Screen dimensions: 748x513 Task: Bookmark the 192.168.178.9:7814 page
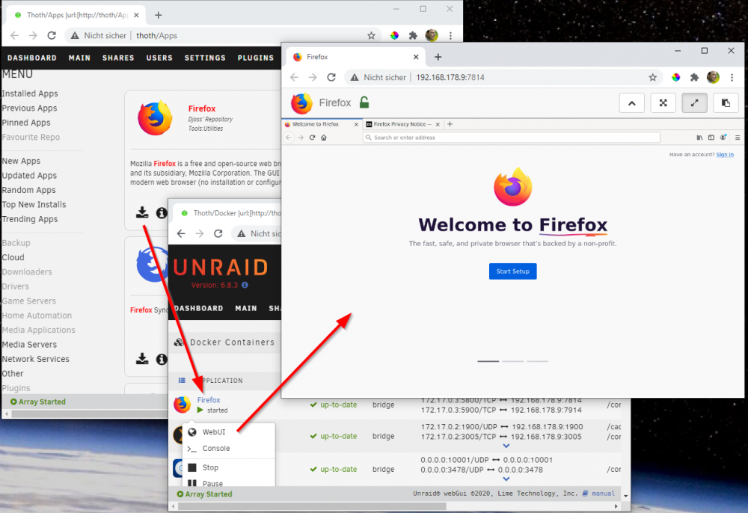(652, 77)
